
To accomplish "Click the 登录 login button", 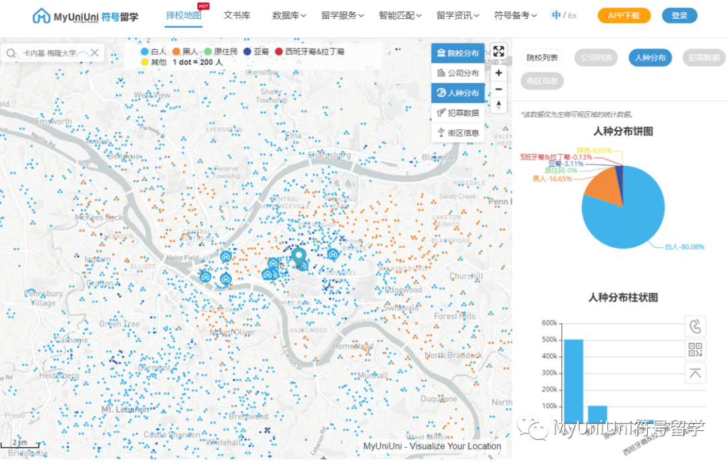I will 679,15.
